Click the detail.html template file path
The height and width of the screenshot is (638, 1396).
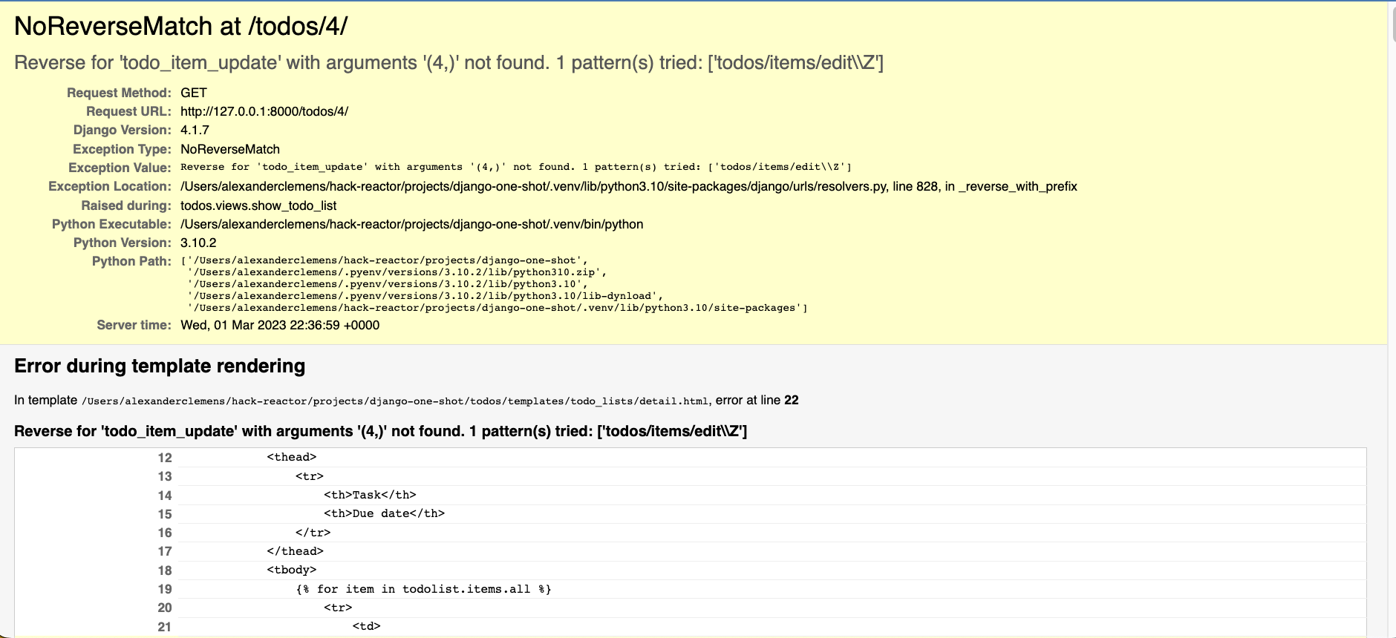click(x=394, y=401)
